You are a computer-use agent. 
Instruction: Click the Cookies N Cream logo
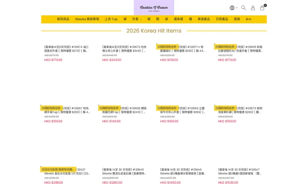(154, 8)
